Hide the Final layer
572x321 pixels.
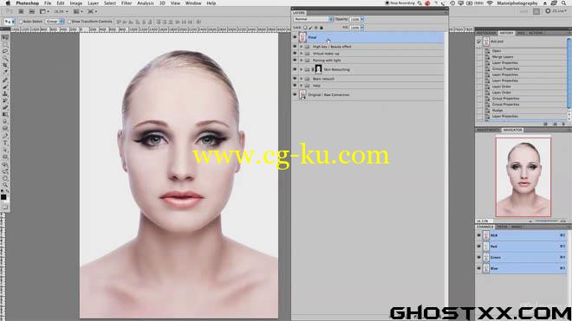(x=295, y=37)
